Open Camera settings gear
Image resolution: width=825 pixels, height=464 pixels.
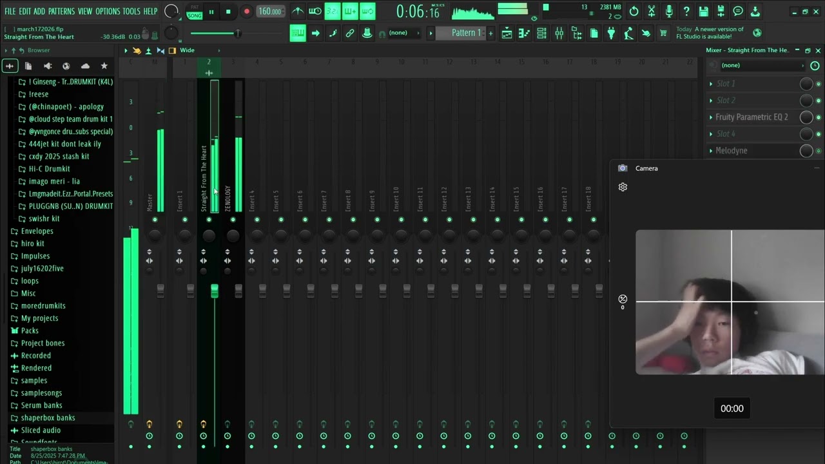tap(623, 187)
